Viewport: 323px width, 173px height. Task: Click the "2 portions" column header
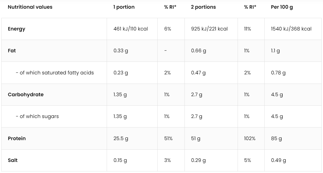[x=203, y=7]
